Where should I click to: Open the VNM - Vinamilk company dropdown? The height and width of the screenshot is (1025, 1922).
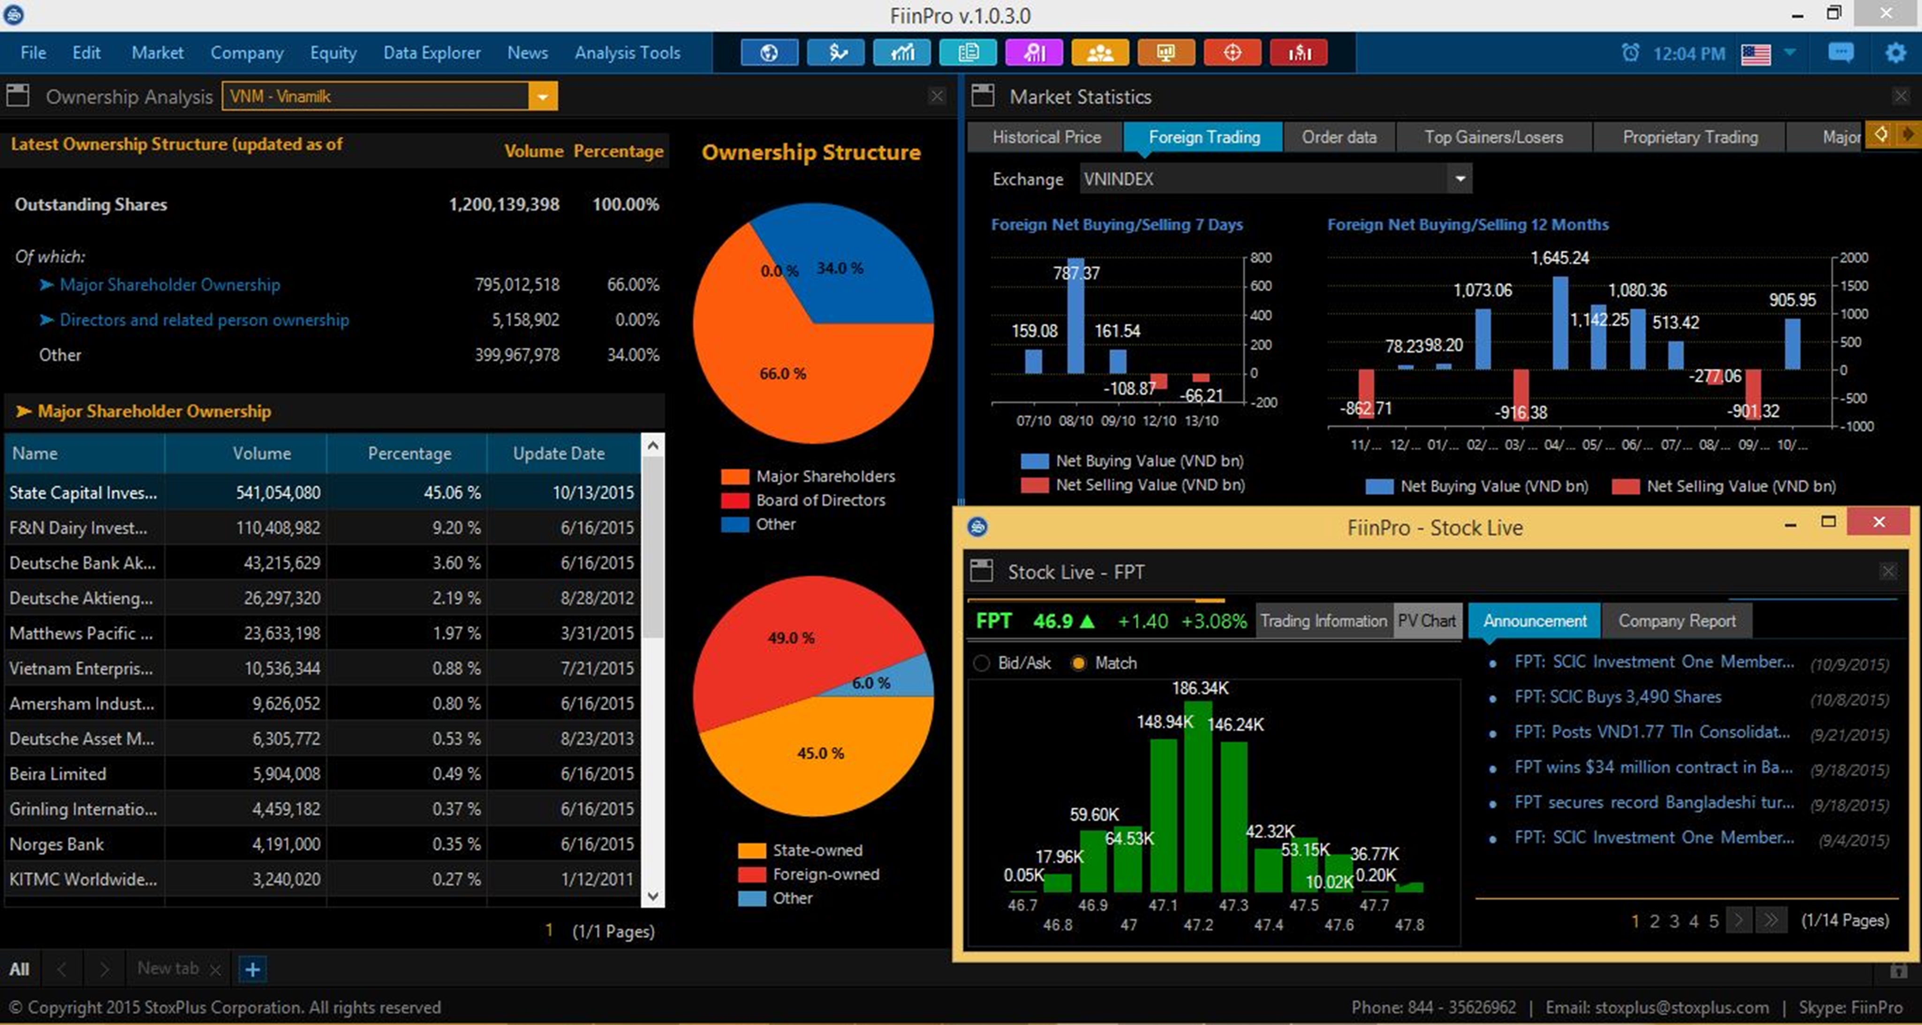pyautogui.click(x=543, y=96)
